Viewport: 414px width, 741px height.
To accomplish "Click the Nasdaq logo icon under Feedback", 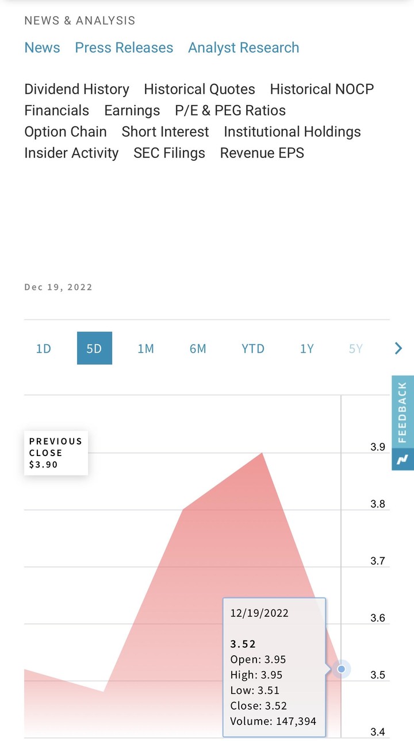I will point(402,459).
